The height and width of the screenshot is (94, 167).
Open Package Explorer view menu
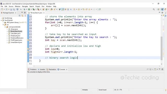click(x=25, y=16)
